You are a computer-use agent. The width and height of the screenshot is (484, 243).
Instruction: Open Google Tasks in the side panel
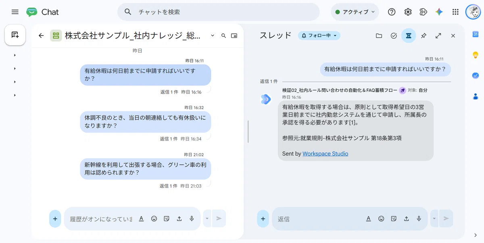(x=475, y=75)
